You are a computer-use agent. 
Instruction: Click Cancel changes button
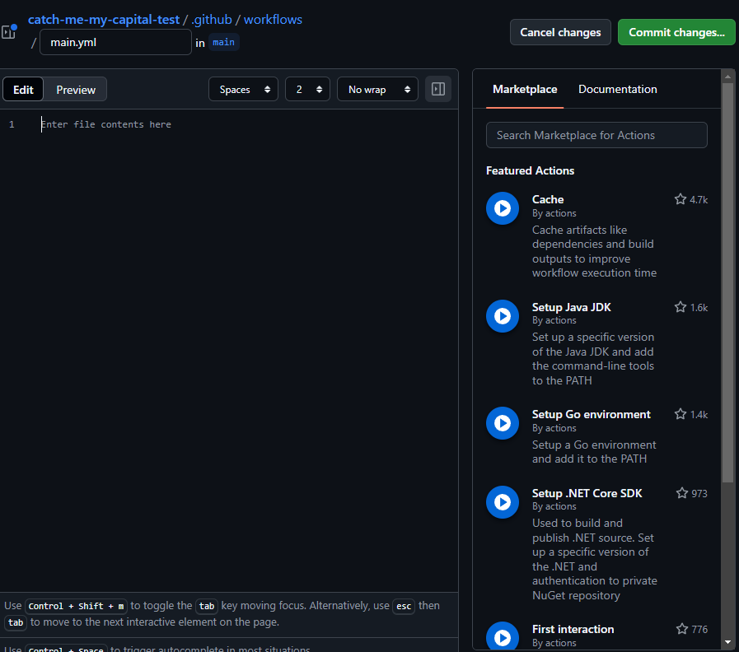(x=560, y=32)
